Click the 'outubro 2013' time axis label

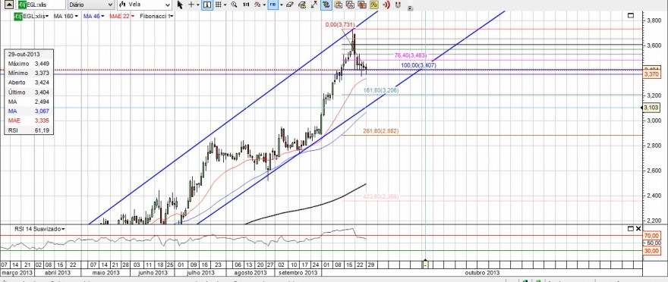(482, 272)
